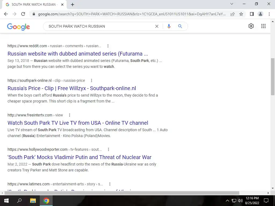This screenshot has height=206, width=275.
Task: Open the Windows Start menu
Action: coord(6,201)
